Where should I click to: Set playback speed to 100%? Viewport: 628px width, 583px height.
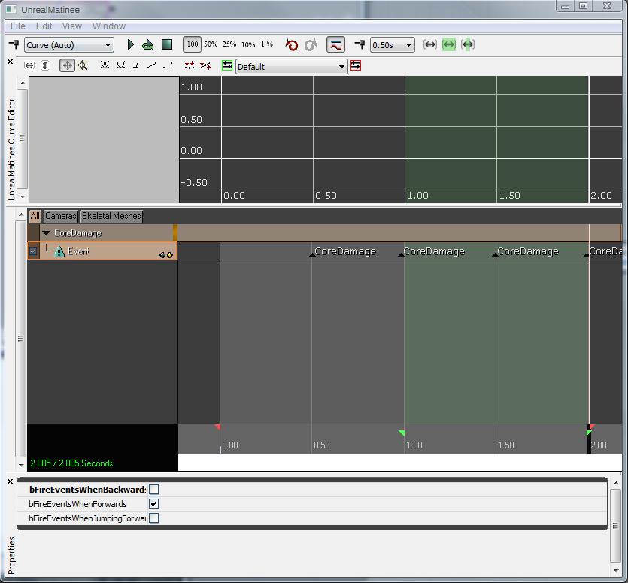(193, 44)
